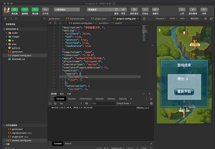Click the Compile (编译) refresh icon
This screenshot has height=149, width=215.
click(x=116, y=10)
